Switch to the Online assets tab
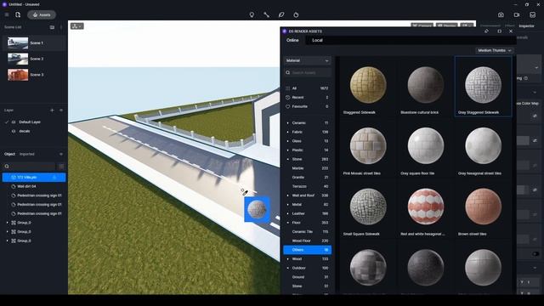Viewport: 544px width, 306px height. [292, 40]
